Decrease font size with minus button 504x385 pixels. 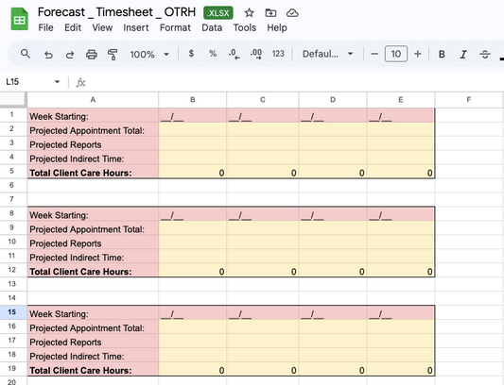374,54
